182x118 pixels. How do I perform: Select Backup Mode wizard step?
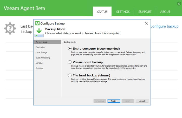(47, 42)
